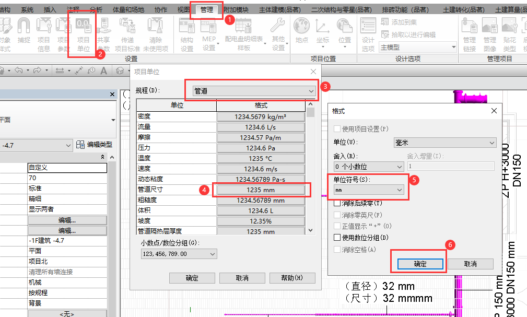
Task: Switch to the 系统 ribbon tab
Action: (x=27, y=10)
